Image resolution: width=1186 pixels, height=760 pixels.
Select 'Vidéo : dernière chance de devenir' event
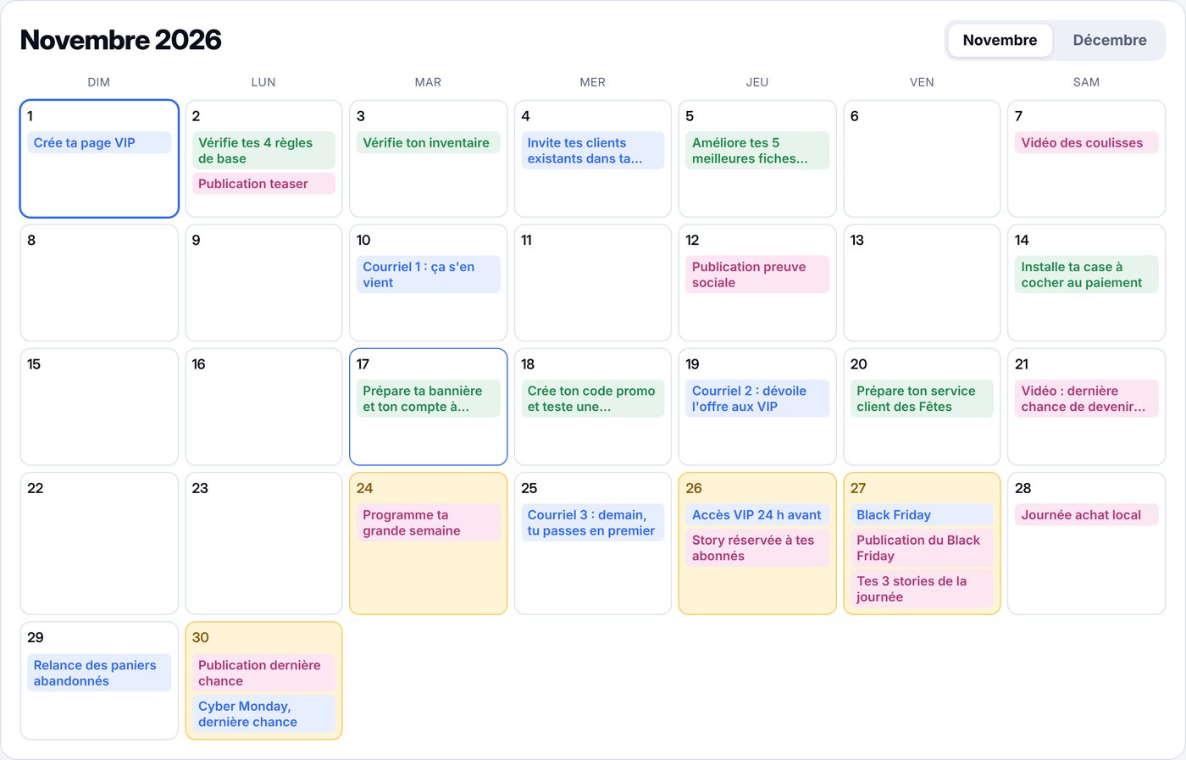1086,399
